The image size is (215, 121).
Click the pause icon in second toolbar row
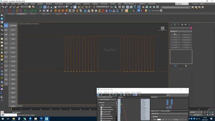[x=44, y=10]
